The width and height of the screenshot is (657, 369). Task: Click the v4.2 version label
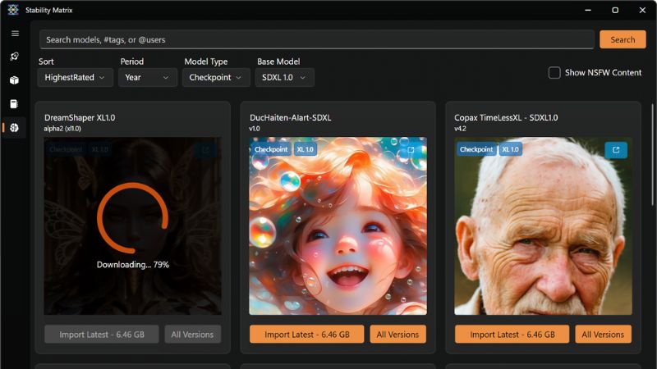click(460, 129)
